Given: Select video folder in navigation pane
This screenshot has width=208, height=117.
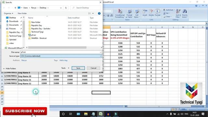Looking at the screenshot, I should pos(11,43).
